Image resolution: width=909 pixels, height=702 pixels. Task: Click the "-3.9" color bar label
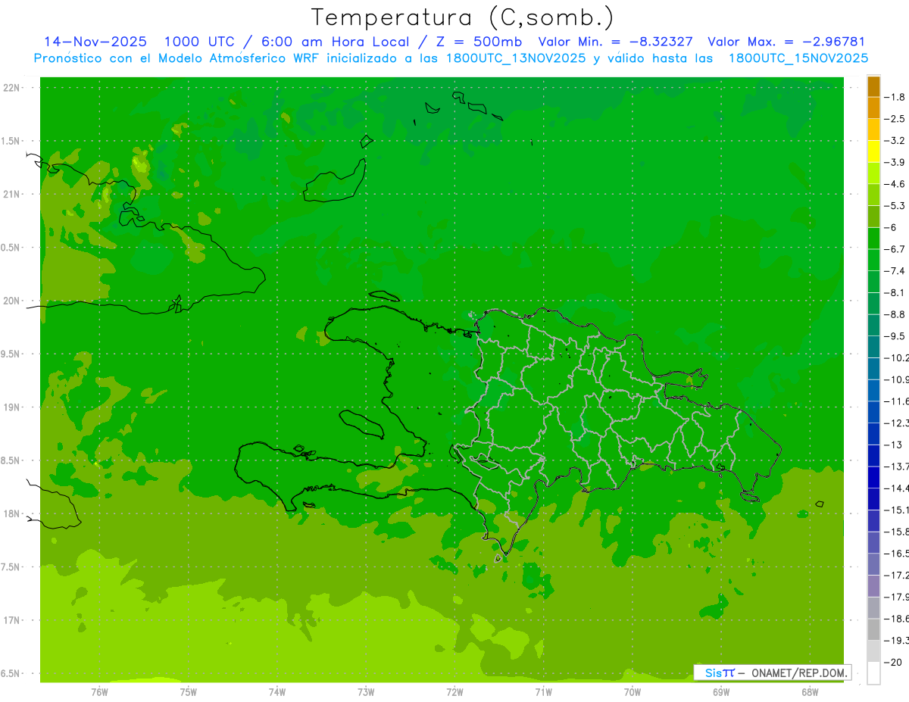[x=895, y=162]
